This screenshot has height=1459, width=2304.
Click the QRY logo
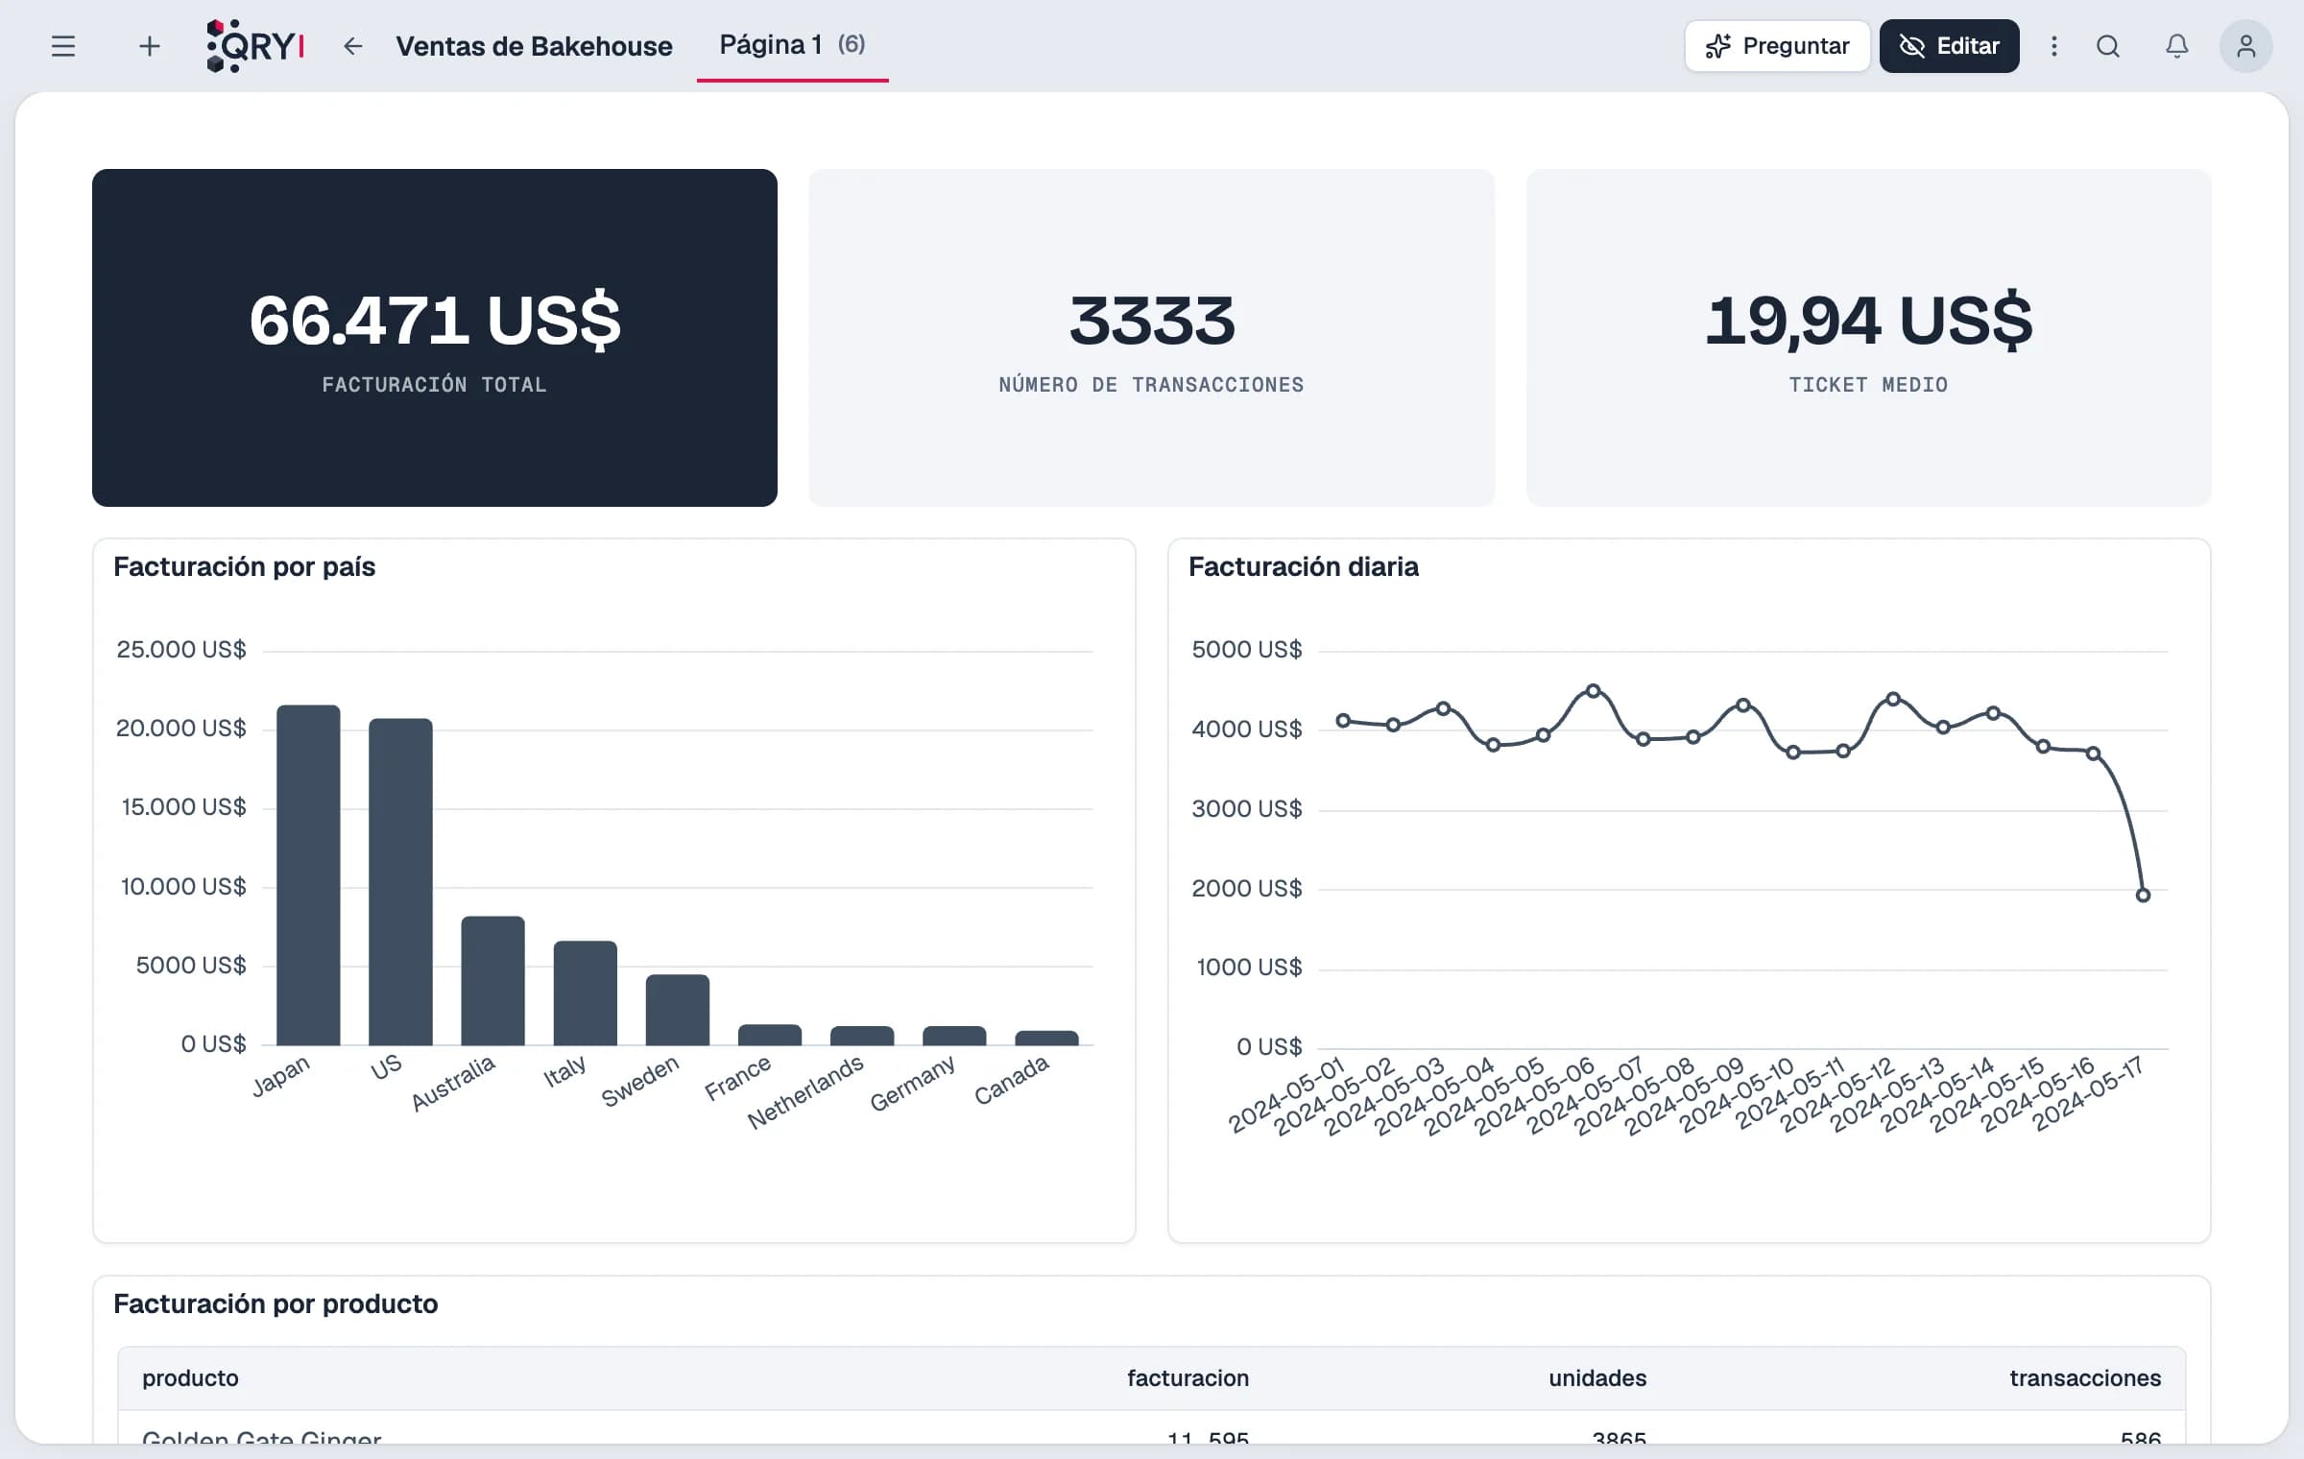(255, 46)
